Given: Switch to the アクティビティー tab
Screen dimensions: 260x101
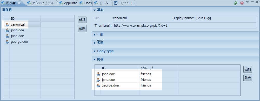Looking at the screenshot, I should [42, 3].
